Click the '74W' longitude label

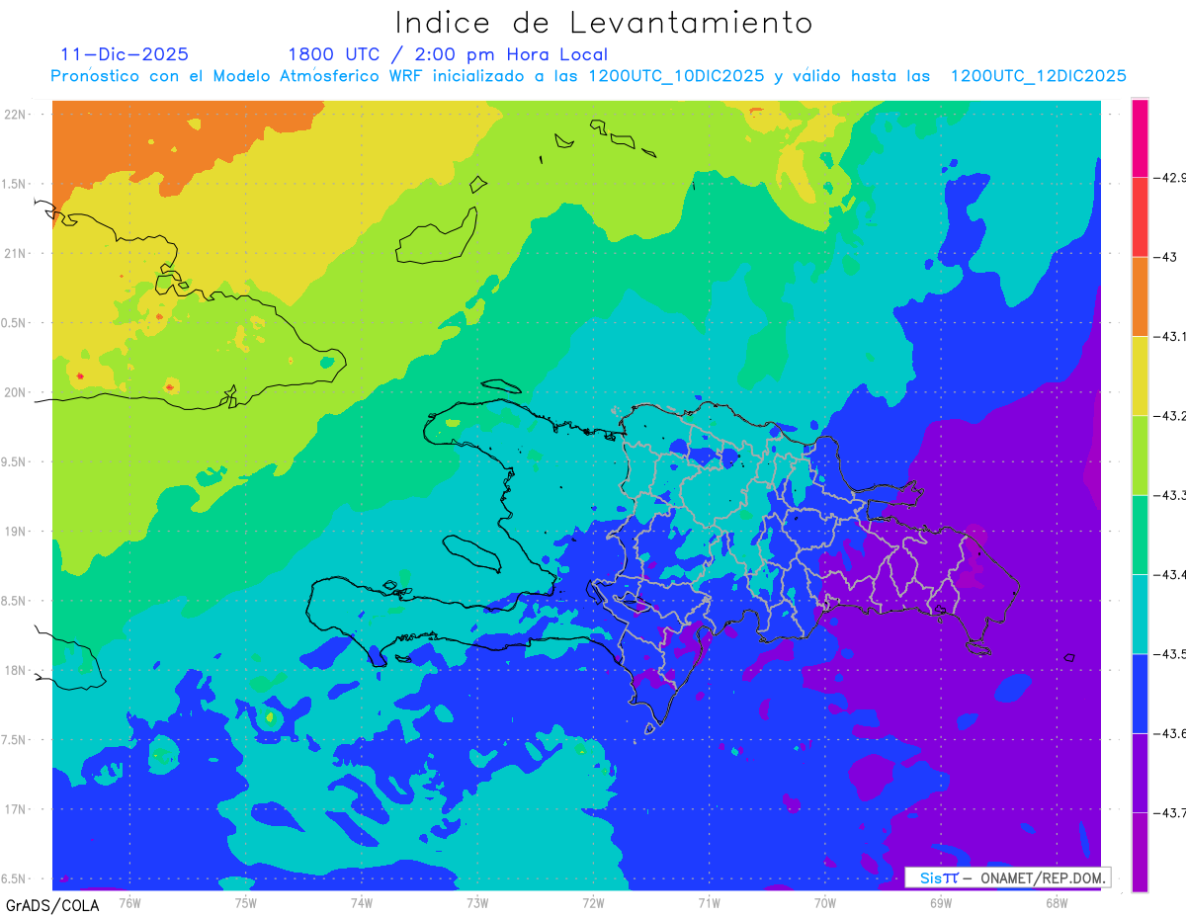click(x=361, y=901)
